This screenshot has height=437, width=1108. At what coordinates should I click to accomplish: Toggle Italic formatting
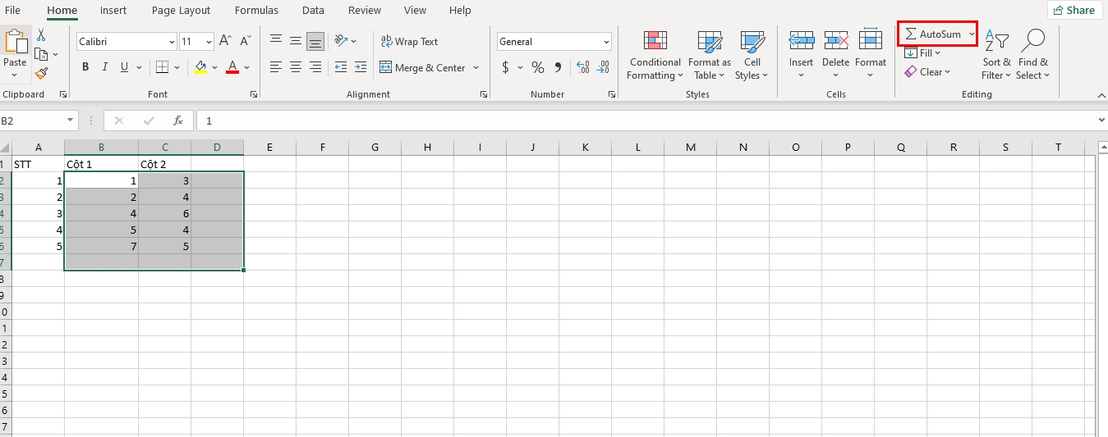[x=104, y=67]
